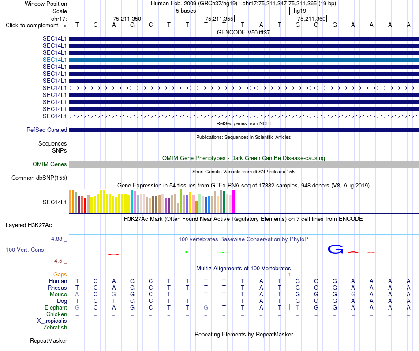Click the Zebrafish species label
Image resolution: width=419 pixels, height=351 pixels.
pos(55,327)
